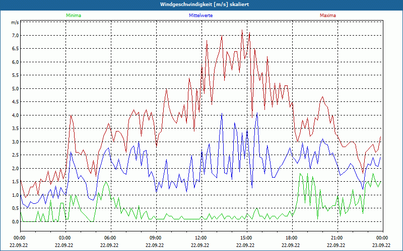Click the 0,0 y-axis value
403x251 pixels.
click(16, 222)
